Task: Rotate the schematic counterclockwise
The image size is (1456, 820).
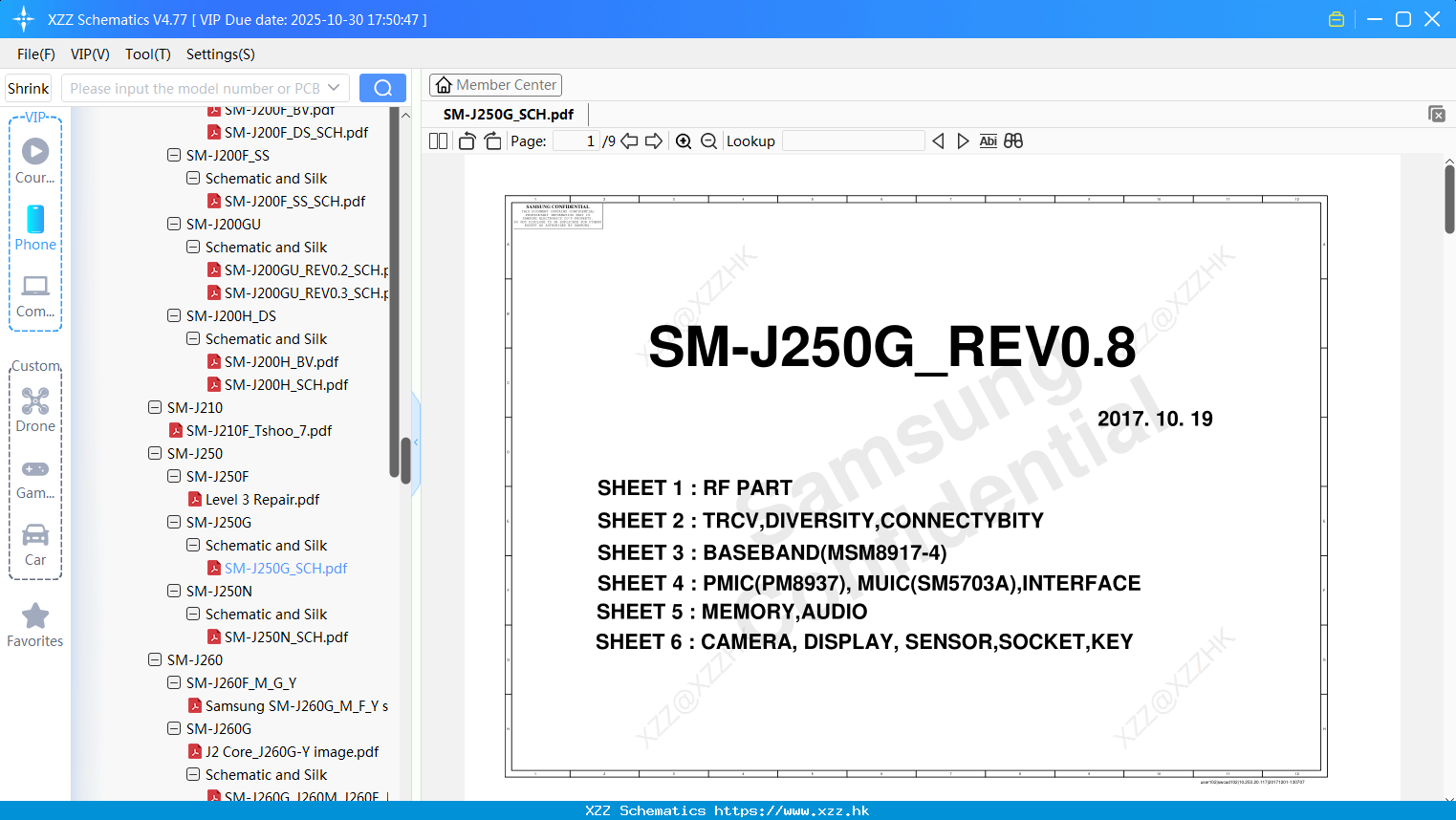Action: [467, 140]
